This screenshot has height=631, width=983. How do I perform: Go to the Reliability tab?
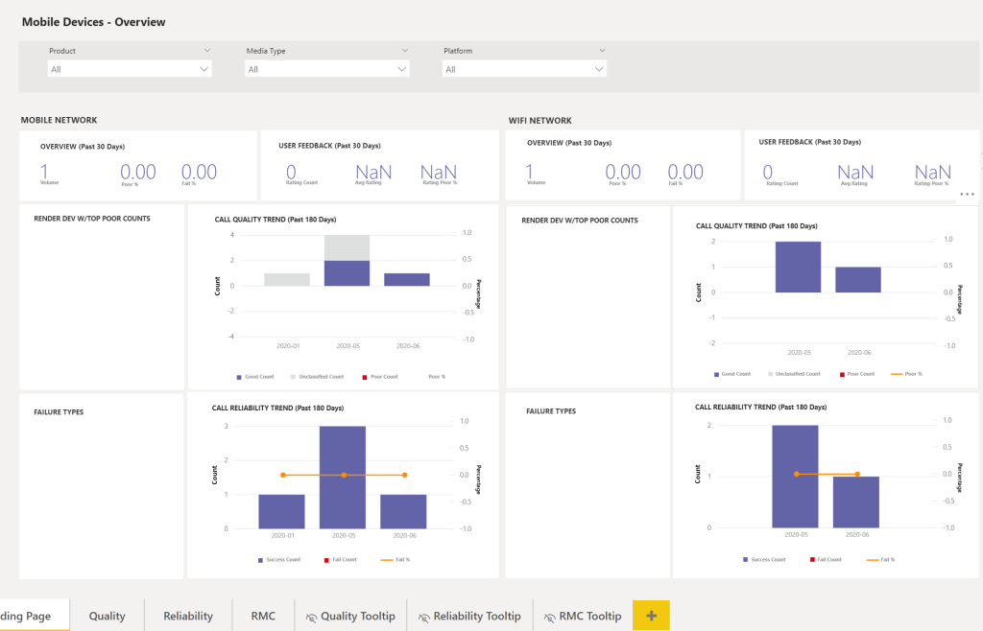click(188, 616)
